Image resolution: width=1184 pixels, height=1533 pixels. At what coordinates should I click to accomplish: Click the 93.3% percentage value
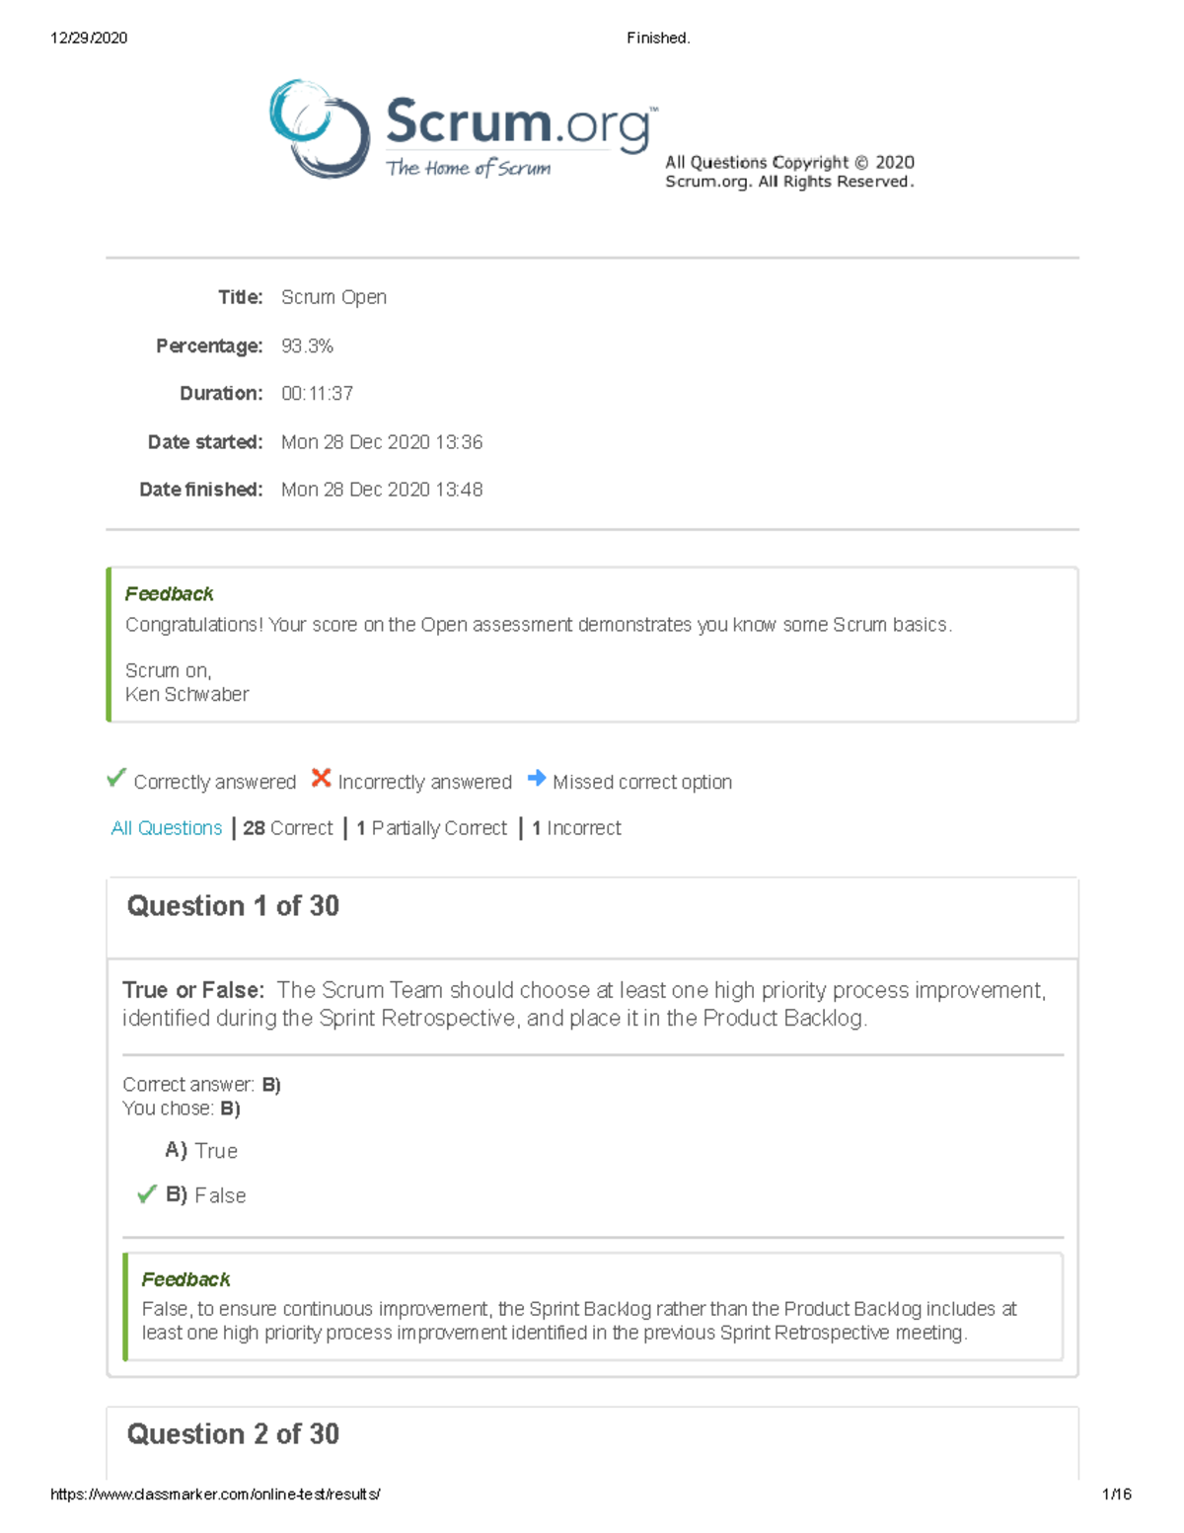307,346
